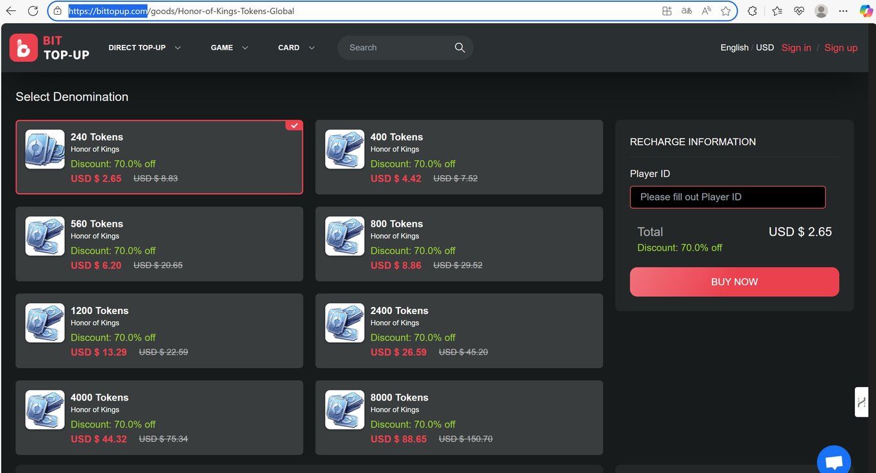Open the DIRECT TOP-UP menu
Image resolution: width=876 pixels, height=473 pixels.
click(137, 47)
